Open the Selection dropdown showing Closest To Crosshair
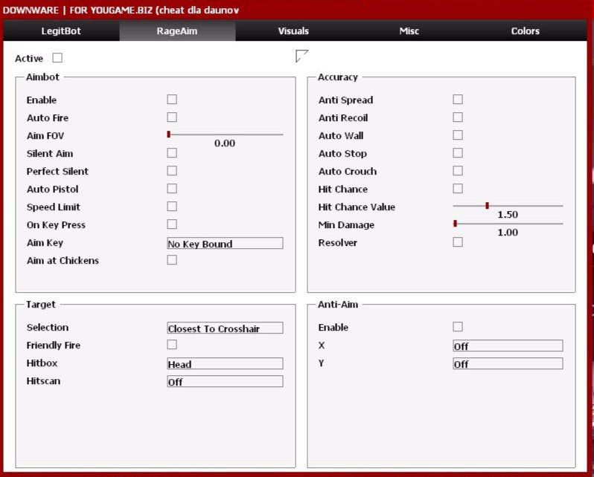Screen dimensions: 594x477 tap(225, 328)
